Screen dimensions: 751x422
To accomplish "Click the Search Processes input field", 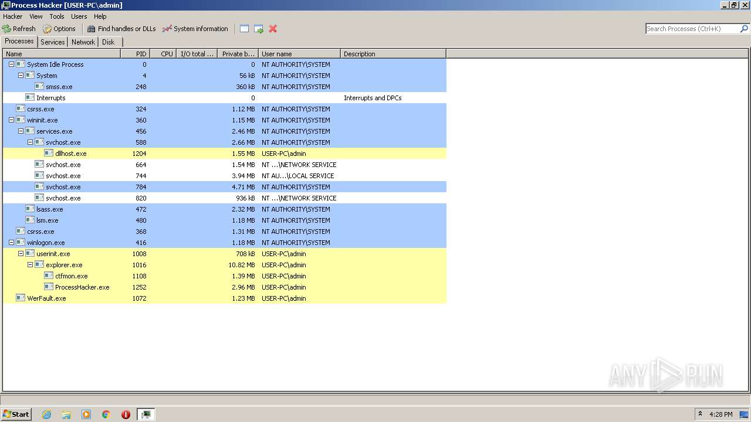I will (x=692, y=29).
